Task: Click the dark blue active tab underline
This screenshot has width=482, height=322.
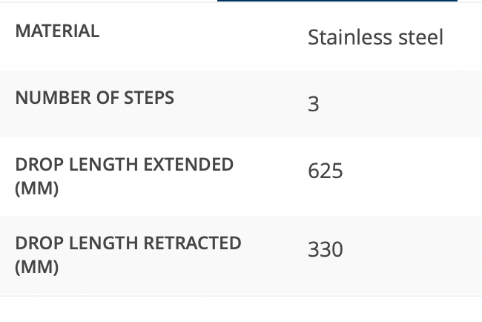Action: click(337, 1)
